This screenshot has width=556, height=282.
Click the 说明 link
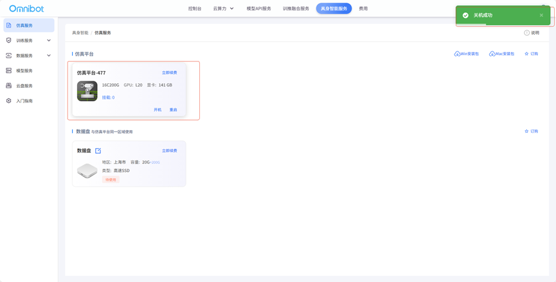pos(535,33)
